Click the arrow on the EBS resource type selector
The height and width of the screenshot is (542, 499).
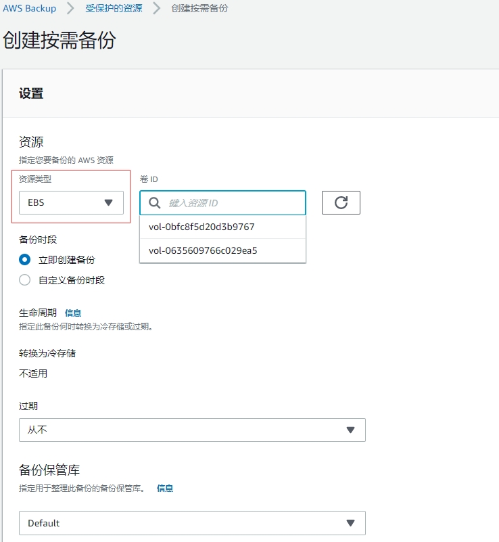pyautogui.click(x=109, y=203)
